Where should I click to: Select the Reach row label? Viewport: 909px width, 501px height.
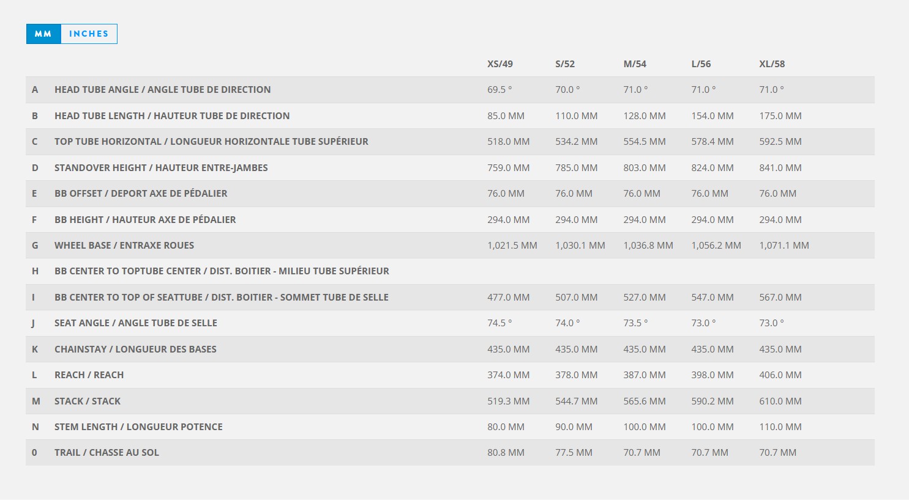tap(89, 375)
